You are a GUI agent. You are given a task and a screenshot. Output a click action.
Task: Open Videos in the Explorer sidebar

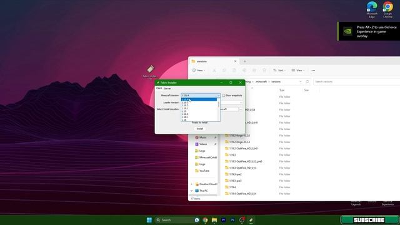[203, 144]
